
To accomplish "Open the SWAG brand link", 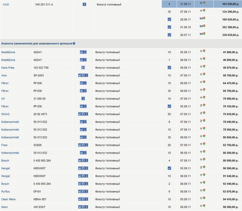I will click(5, 114).
